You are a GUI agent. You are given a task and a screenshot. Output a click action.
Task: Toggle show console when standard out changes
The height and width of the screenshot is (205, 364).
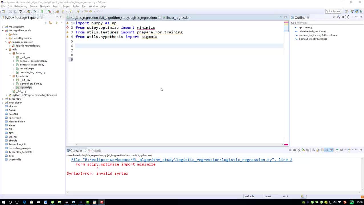point(327,150)
